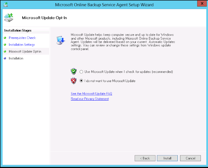The width and height of the screenshot is (208, 168).
Task: Click the green checkmark shield icon
Action: [74, 71]
